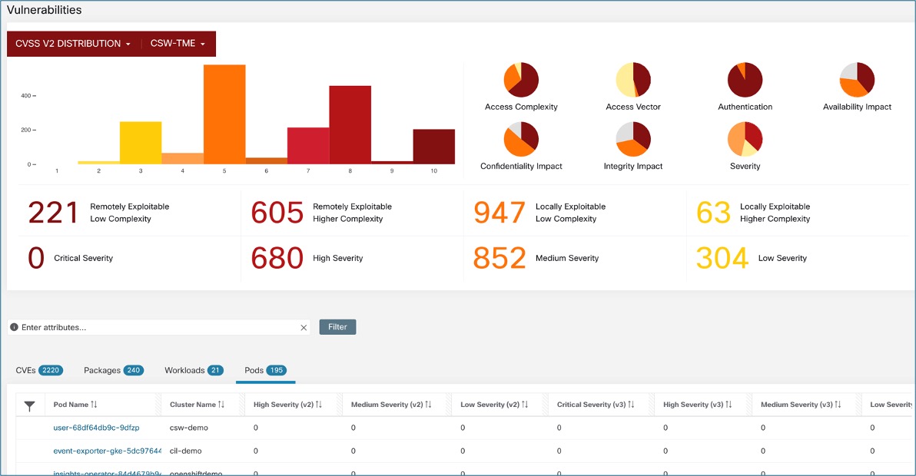Click the cil-demo cluster name cell
This screenshot has width=916, height=476.
click(186, 451)
